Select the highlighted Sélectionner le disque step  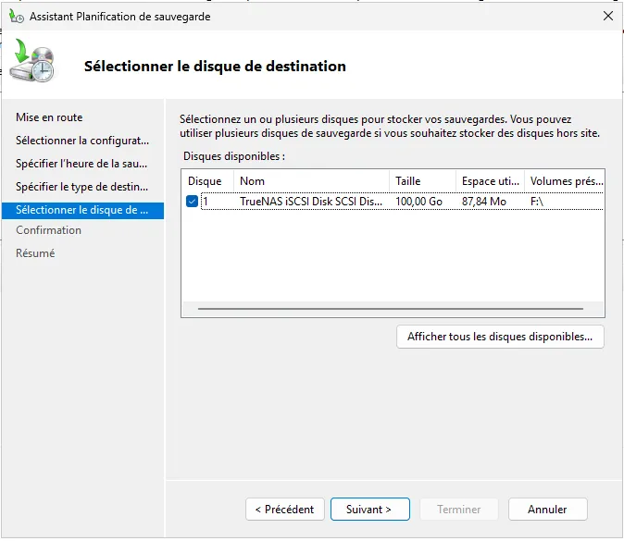coord(82,210)
